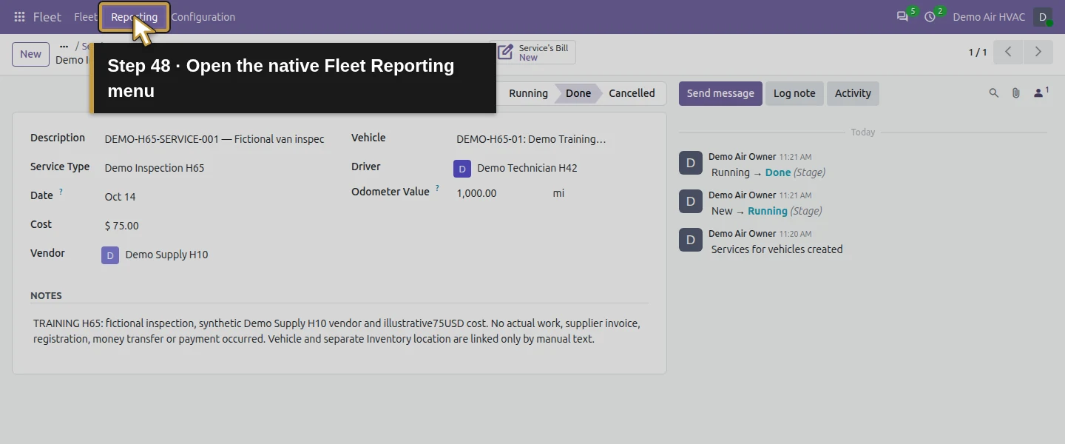Click Date field help question mark
Image resolution: width=1065 pixels, height=444 pixels.
coord(61,192)
